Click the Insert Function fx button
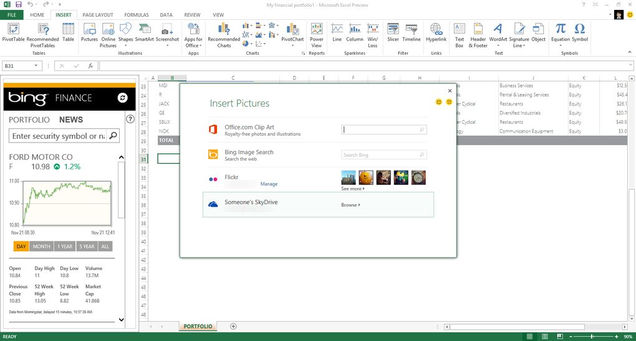This screenshot has width=636, height=341. pos(91,65)
